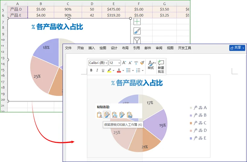
Task: Select 产品 B legend entry in Word chart
Action: [198, 115]
